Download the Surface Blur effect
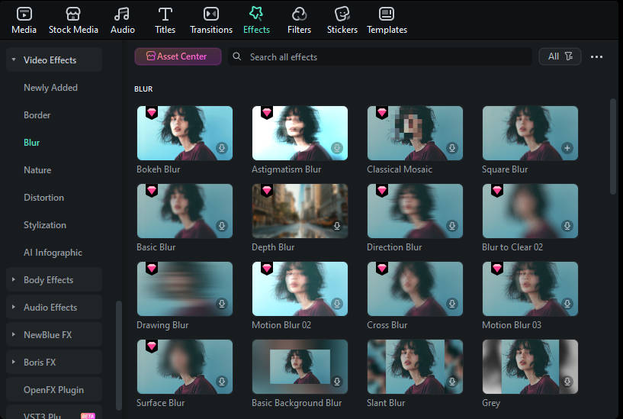Image resolution: width=623 pixels, height=419 pixels. (222, 382)
